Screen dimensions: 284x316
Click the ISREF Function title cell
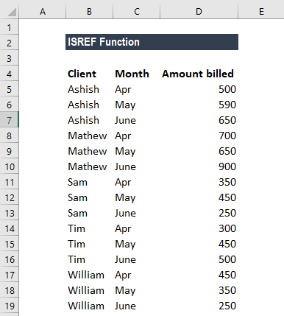point(152,42)
